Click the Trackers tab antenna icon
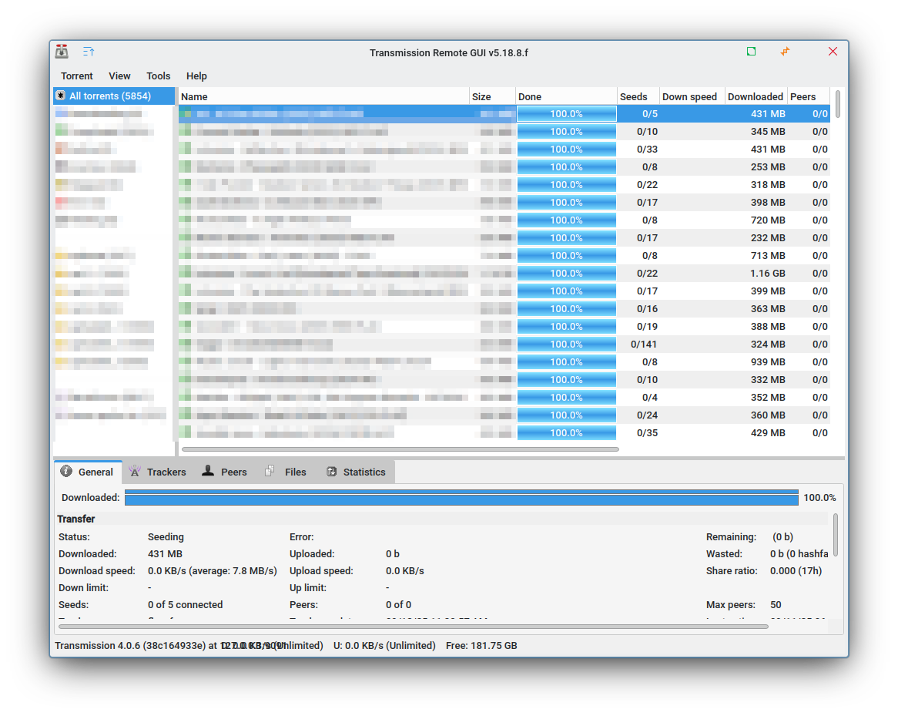The image size is (898, 716). tap(135, 471)
